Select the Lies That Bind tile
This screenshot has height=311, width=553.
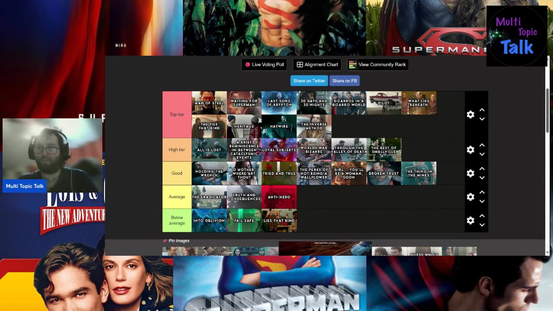[x=279, y=220]
